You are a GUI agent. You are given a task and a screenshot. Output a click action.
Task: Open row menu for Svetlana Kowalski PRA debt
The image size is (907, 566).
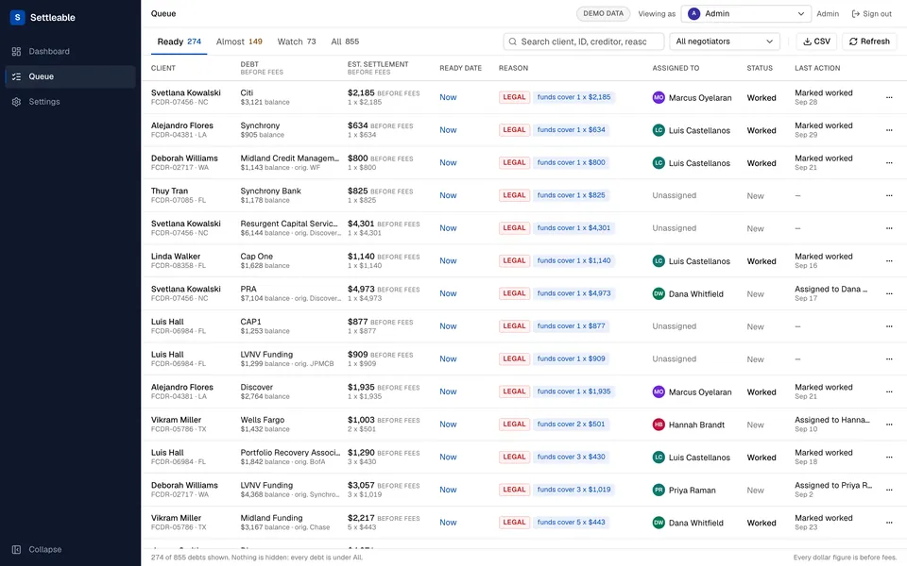[x=889, y=293]
